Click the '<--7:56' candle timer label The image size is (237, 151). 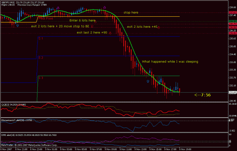[202, 95]
